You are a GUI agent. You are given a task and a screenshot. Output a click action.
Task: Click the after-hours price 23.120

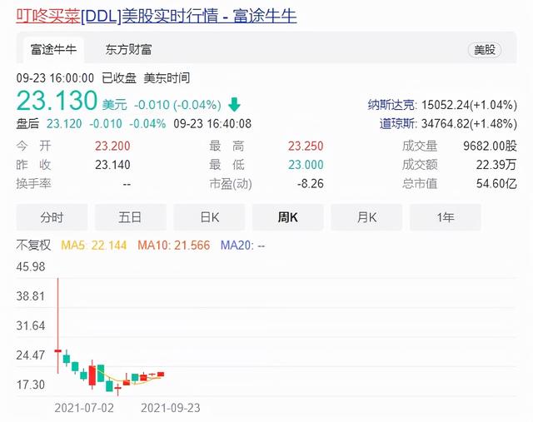(64, 124)
